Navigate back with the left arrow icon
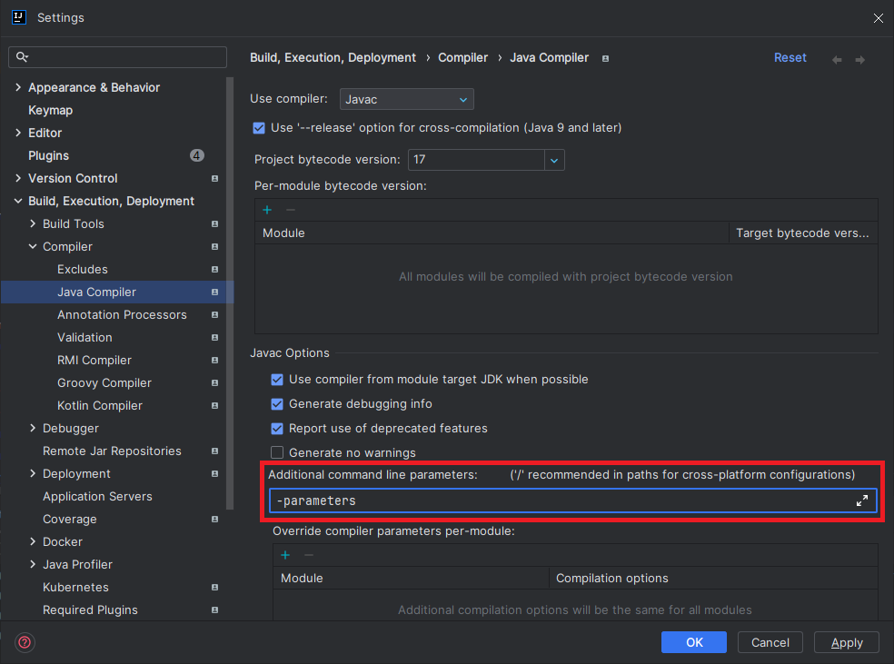 point(837,59)
